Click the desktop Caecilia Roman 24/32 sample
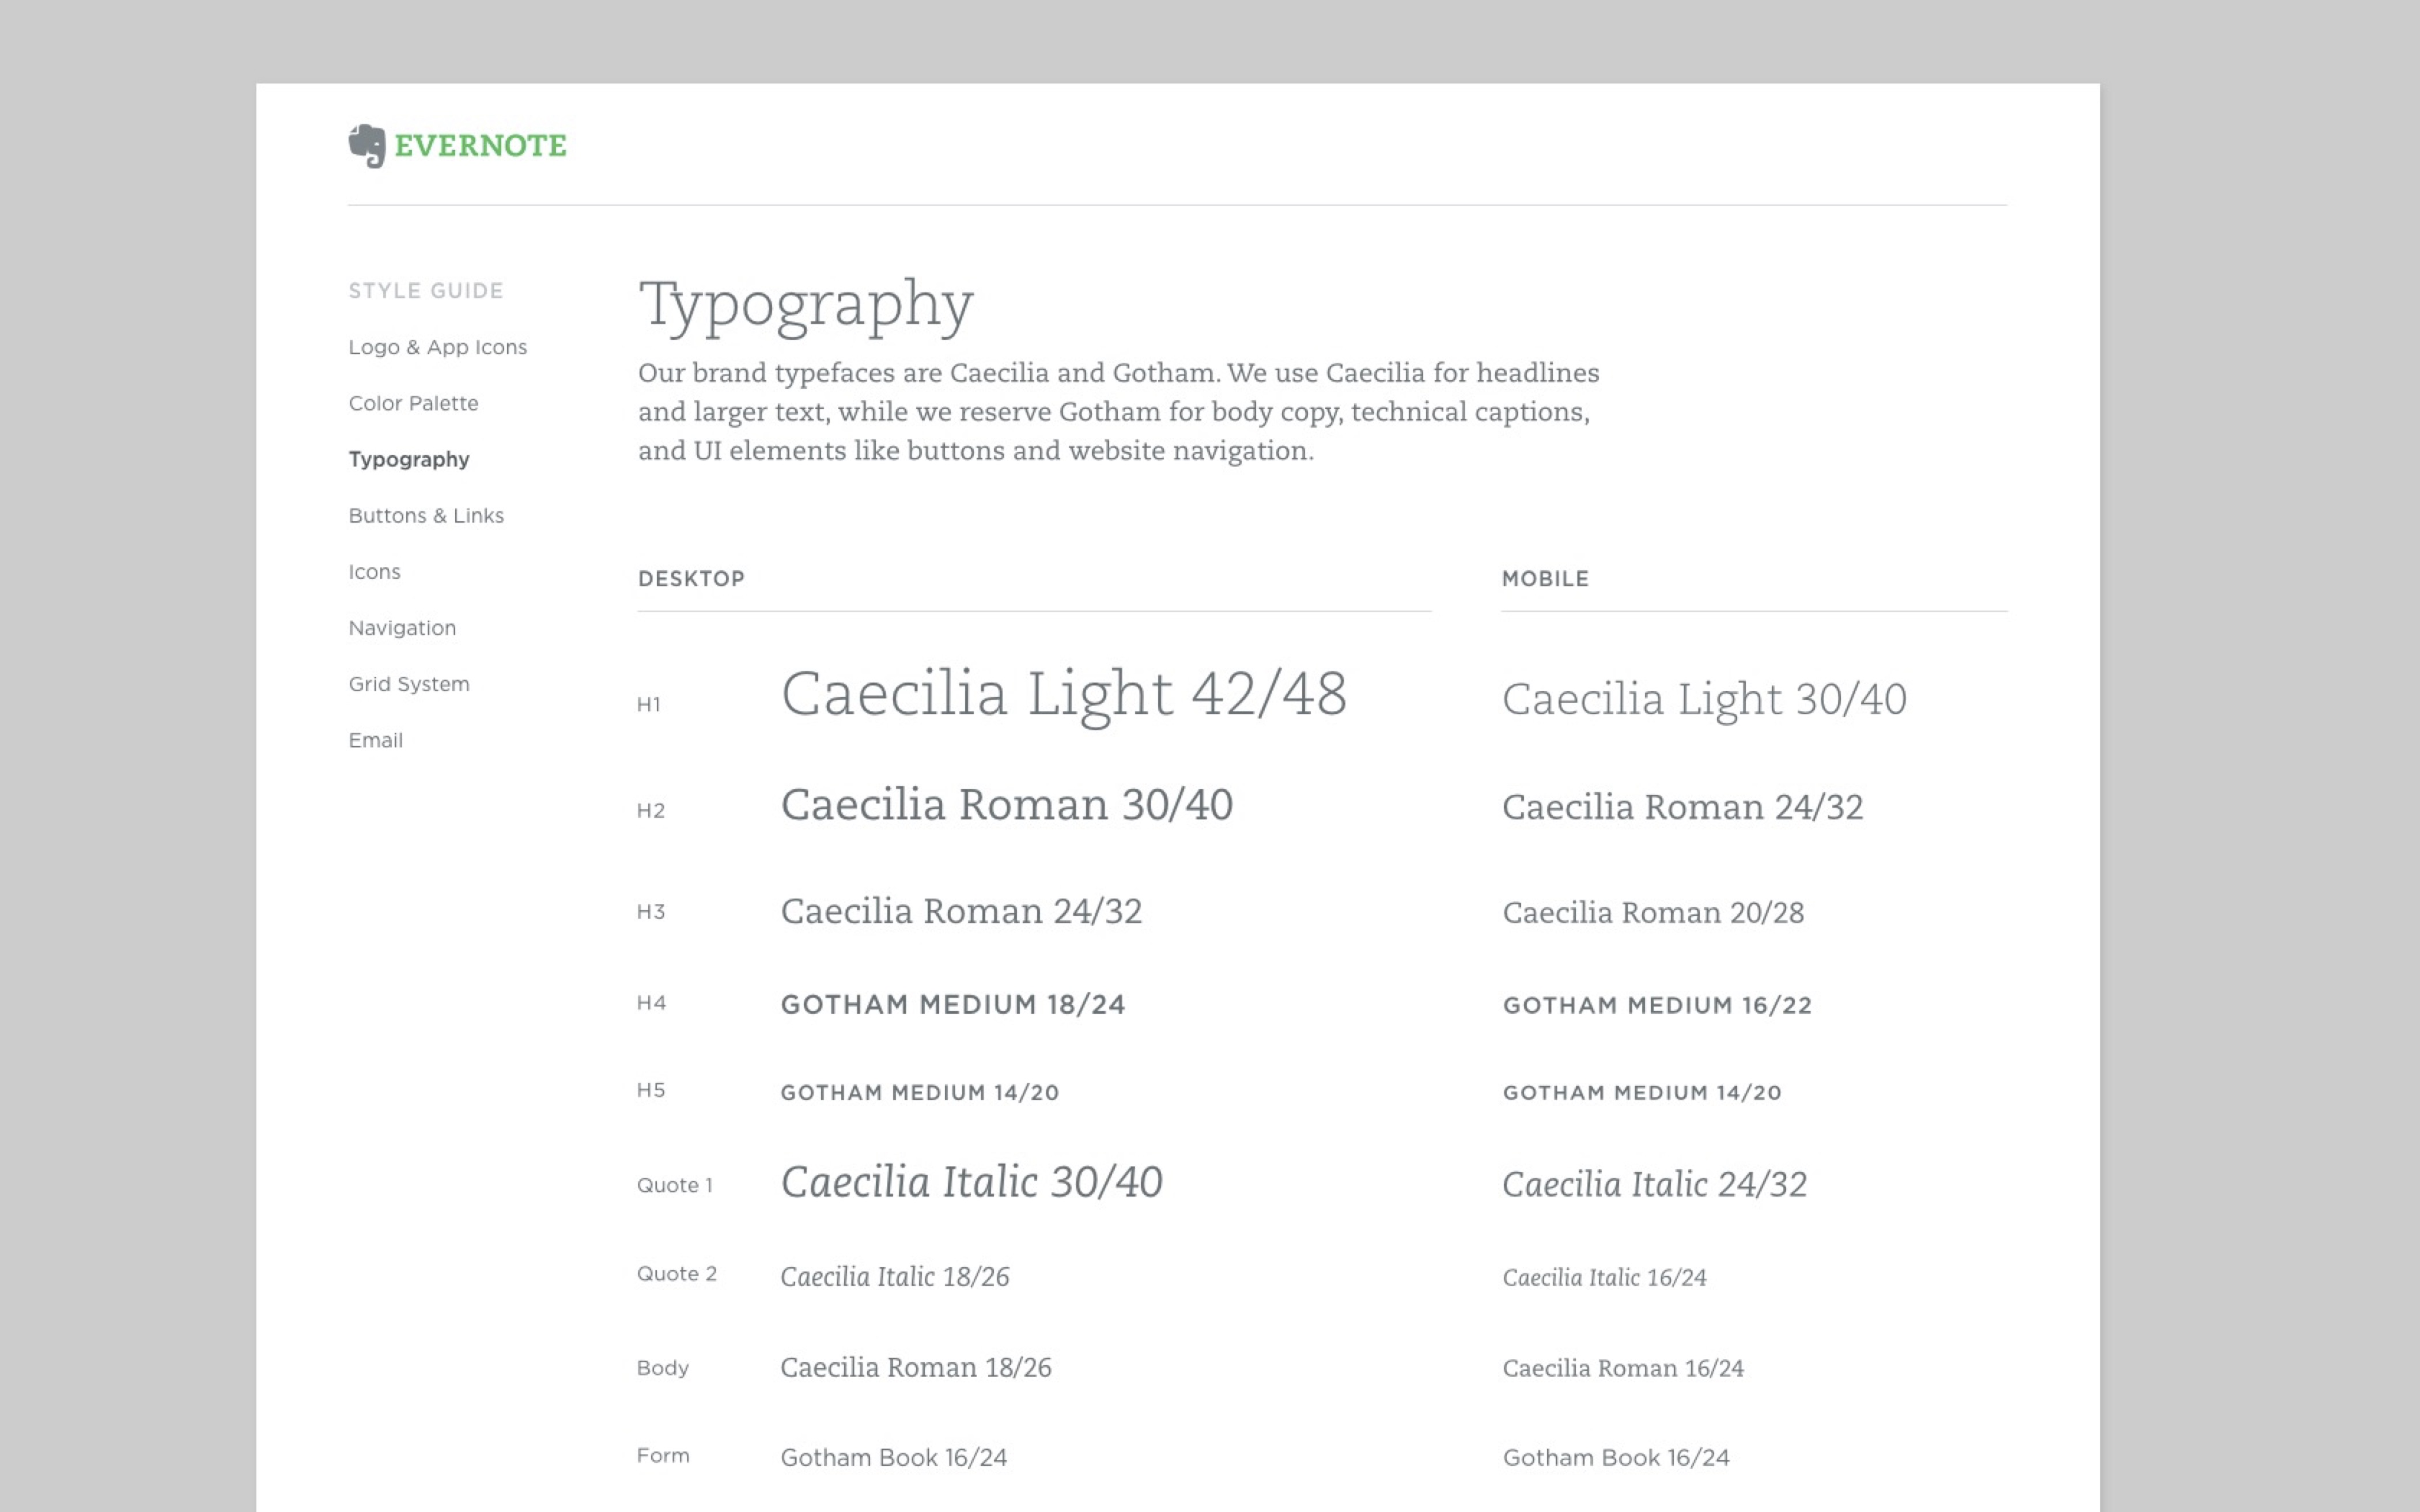 961,912
